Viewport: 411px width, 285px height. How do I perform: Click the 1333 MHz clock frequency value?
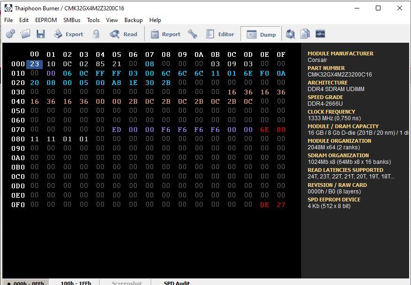point(334,118)
